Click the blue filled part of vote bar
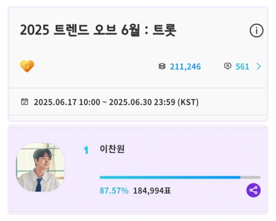This screenshot has height=221, width=276. [170, 177]
